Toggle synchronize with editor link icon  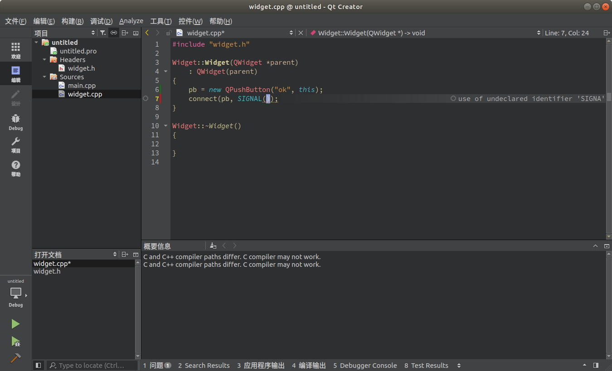tap(114, 33)
